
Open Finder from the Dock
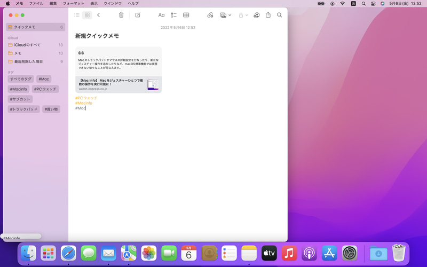pos(28,253)
